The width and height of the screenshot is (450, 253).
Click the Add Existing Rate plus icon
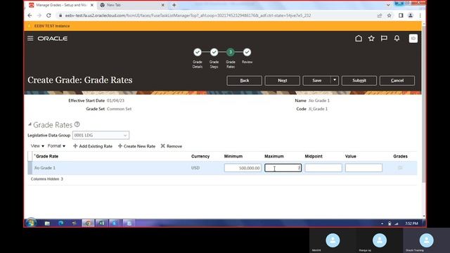tap(75, 146)
